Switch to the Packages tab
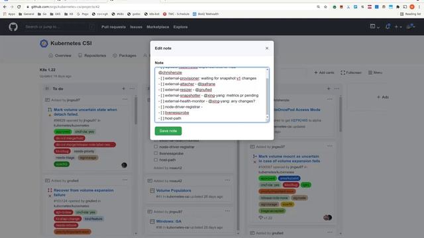Viewport: 424px width, 238px height. click(x=125, y=56)
